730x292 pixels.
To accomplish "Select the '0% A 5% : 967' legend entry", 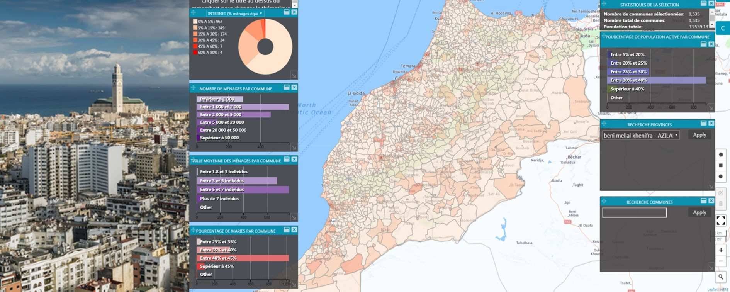I will (210, 22).
